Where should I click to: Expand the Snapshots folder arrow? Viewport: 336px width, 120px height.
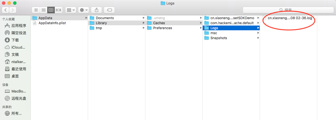click(x=258, y=38)
